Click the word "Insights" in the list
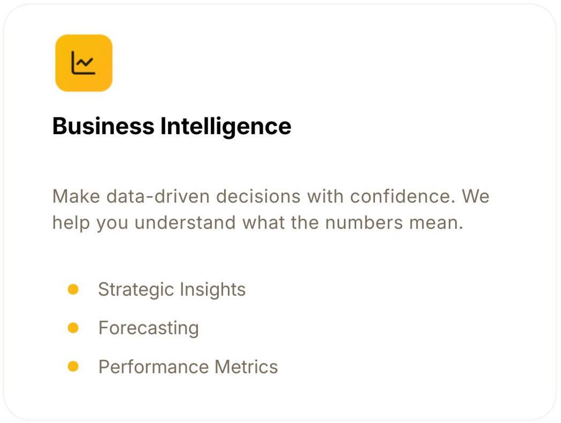Viewport: 561px width, 423px height. [x=212, y=289]
